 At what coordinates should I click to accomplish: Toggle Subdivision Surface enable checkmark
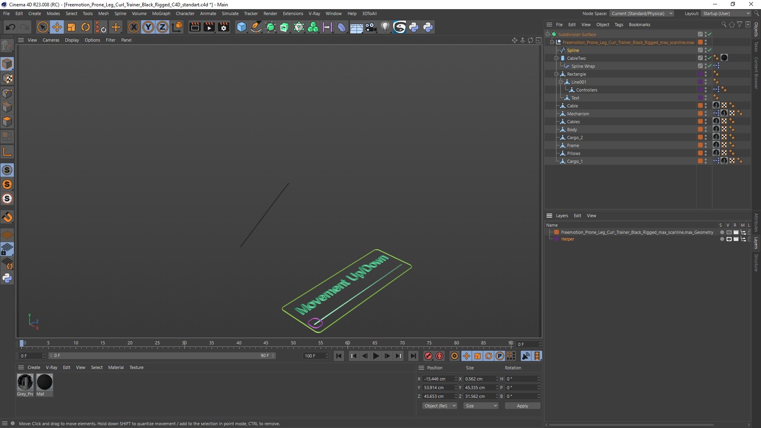pos(710,34)
